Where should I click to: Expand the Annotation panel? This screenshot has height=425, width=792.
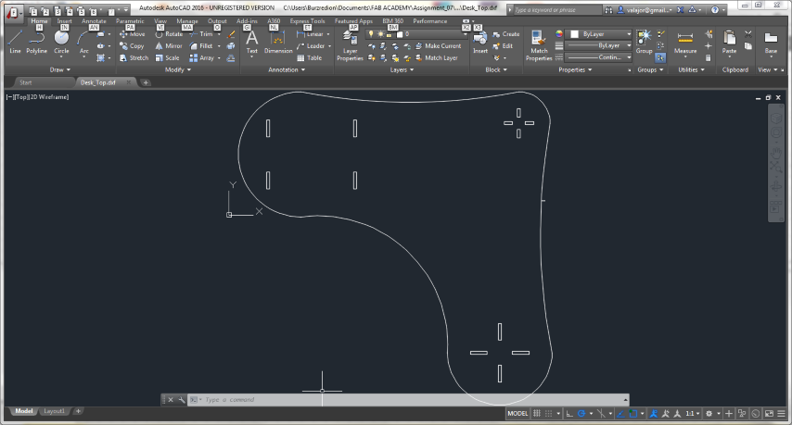(x=287, y=69)
